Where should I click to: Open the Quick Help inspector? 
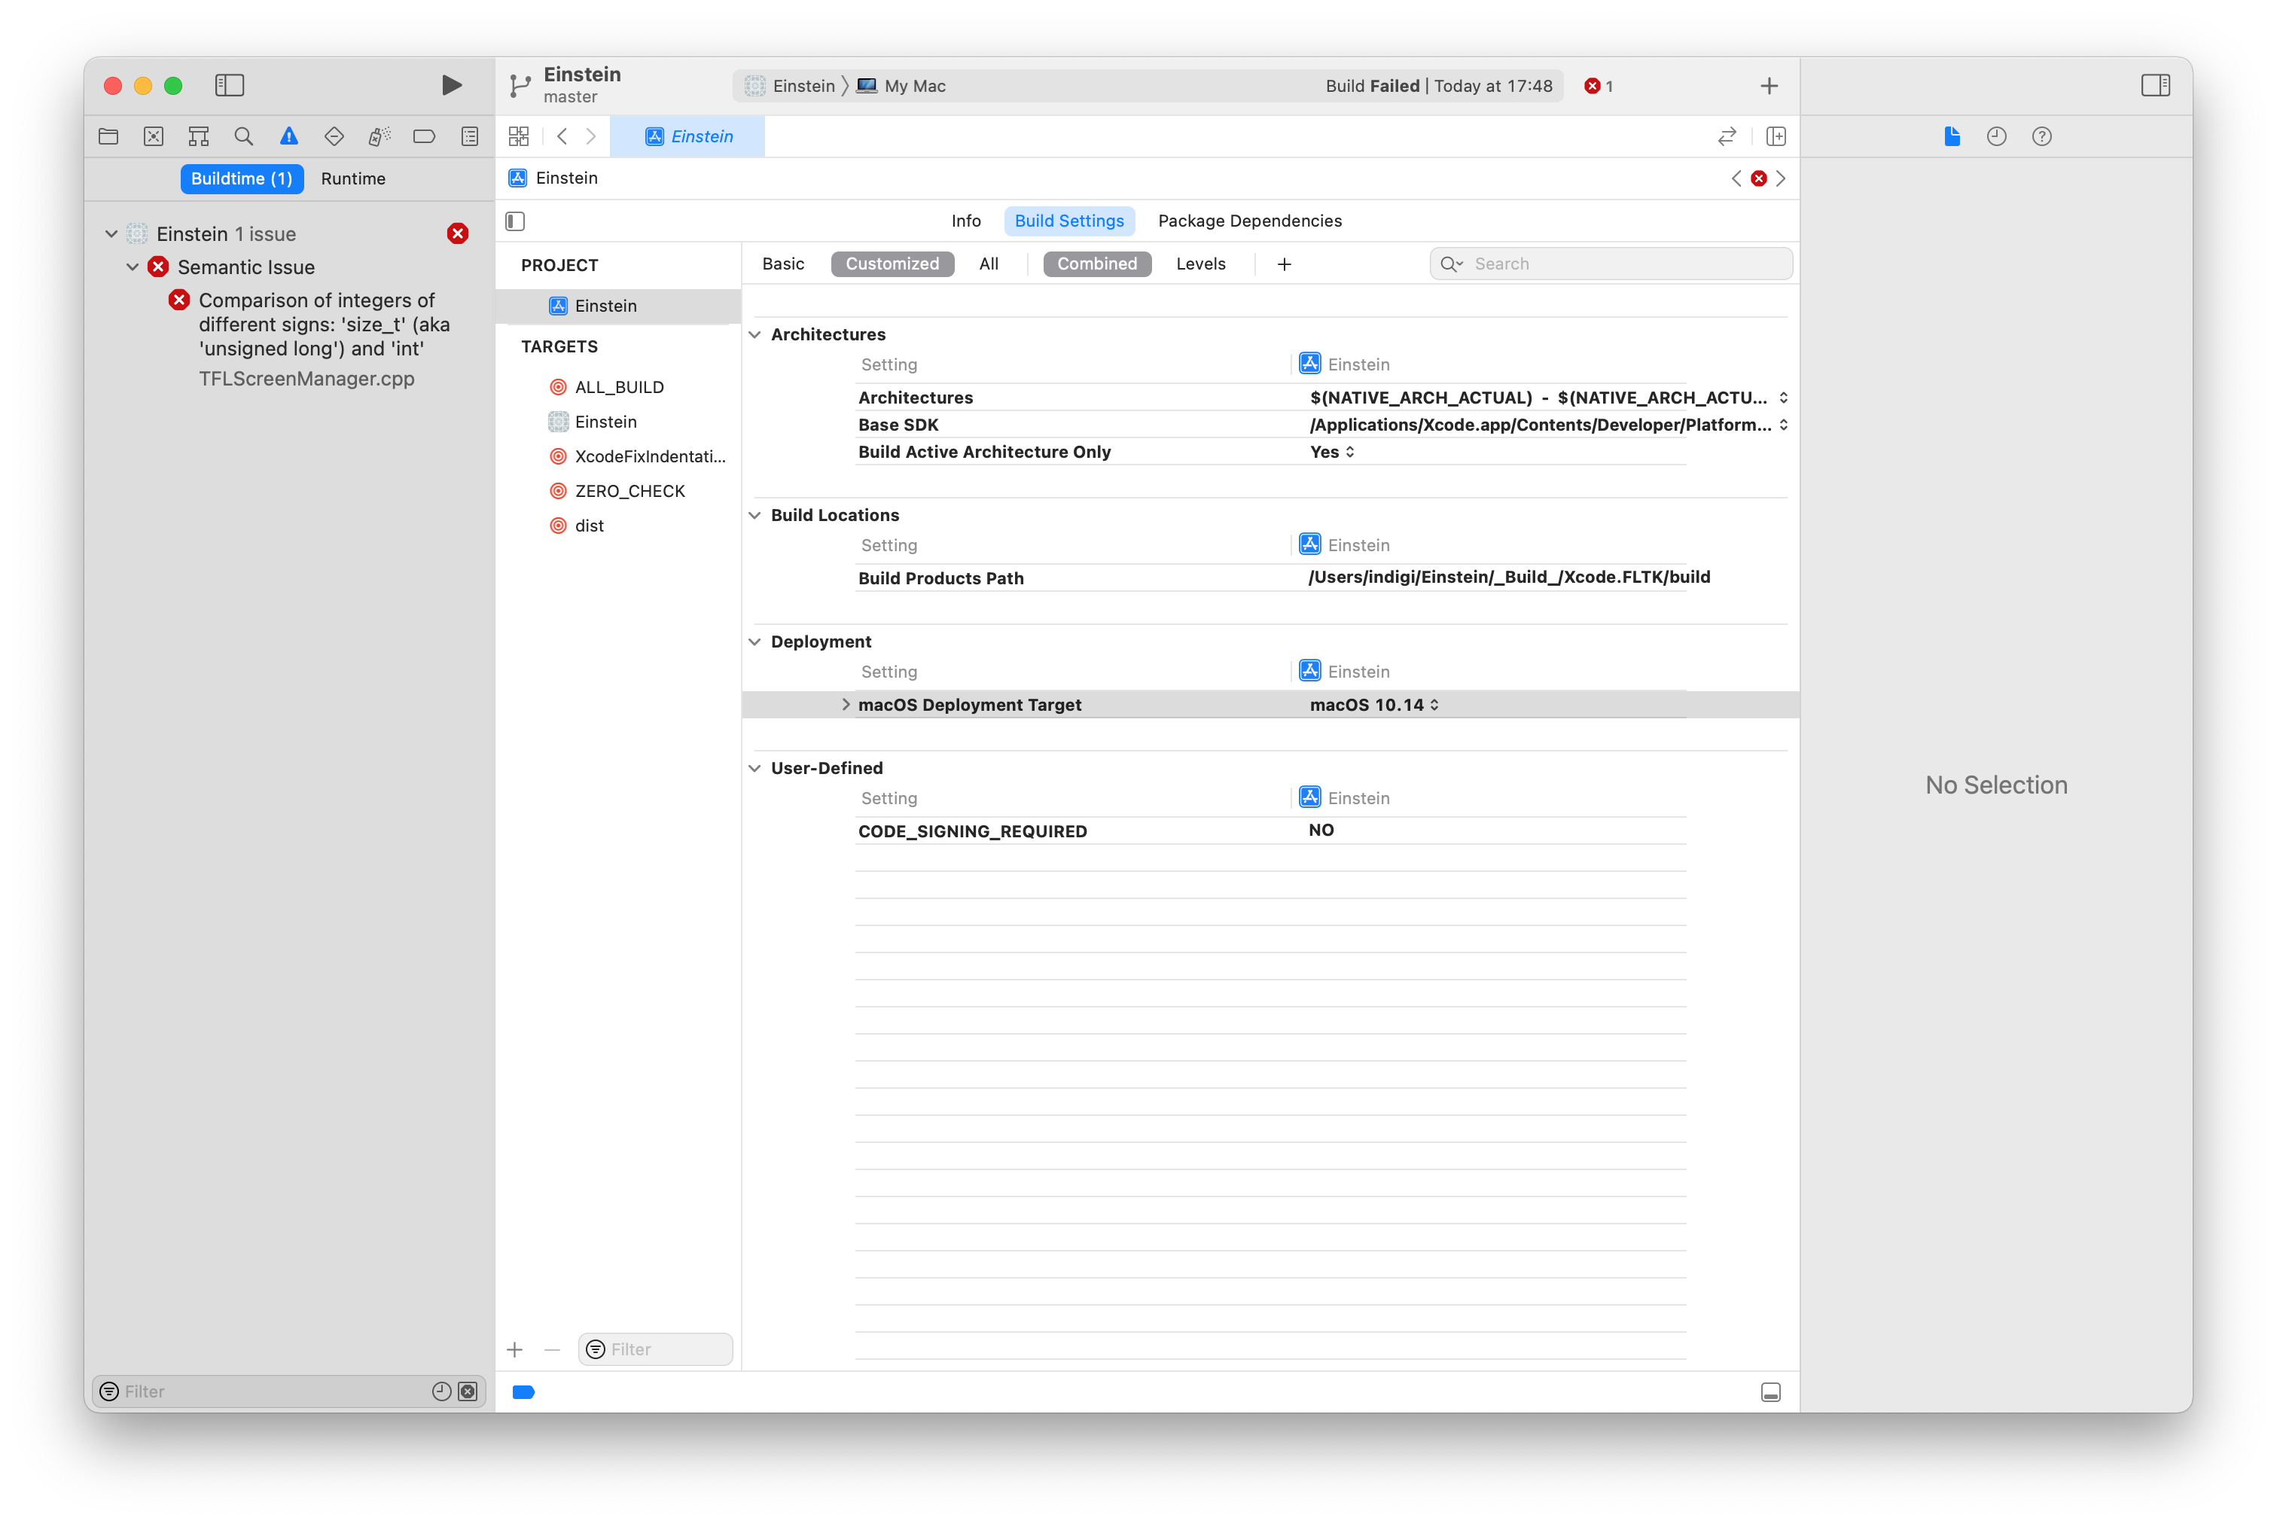pyautogui.click(x=2042, y=136)
